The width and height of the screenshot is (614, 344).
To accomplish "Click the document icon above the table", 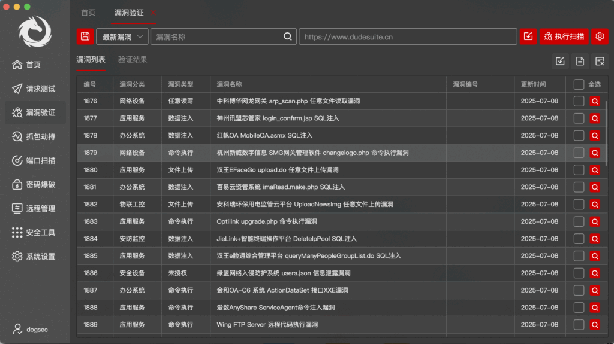I will 580,61.
